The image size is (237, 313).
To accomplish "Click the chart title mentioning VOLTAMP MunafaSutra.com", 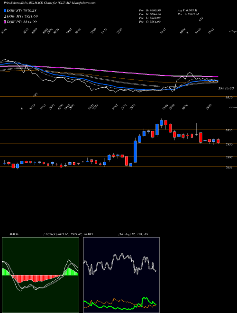I will click(49, 3).
